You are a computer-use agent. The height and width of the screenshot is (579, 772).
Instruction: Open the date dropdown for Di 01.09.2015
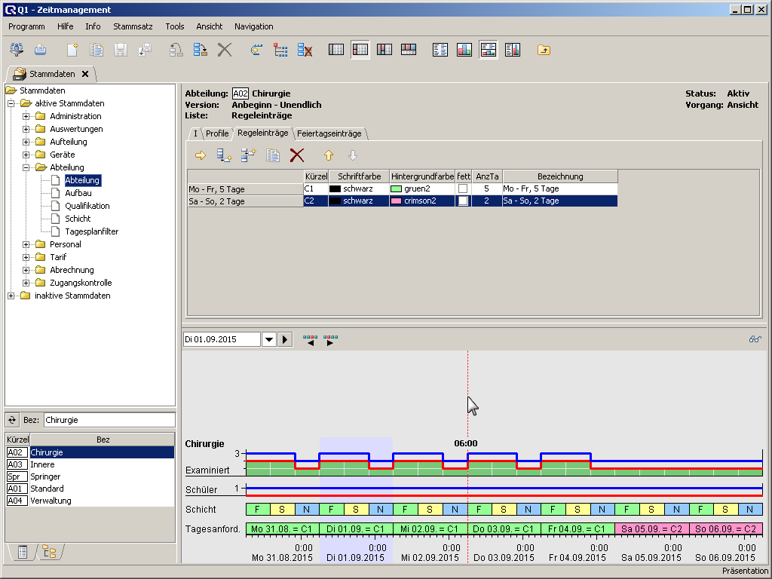268,339
